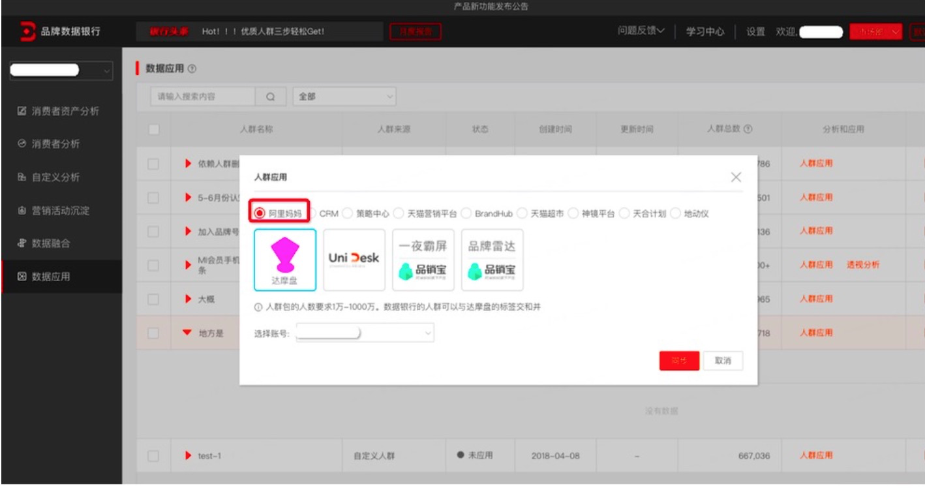The image size is (925, 488).
Task: Click the 请输入搜索内容 search field
Action: coord(203,97)
